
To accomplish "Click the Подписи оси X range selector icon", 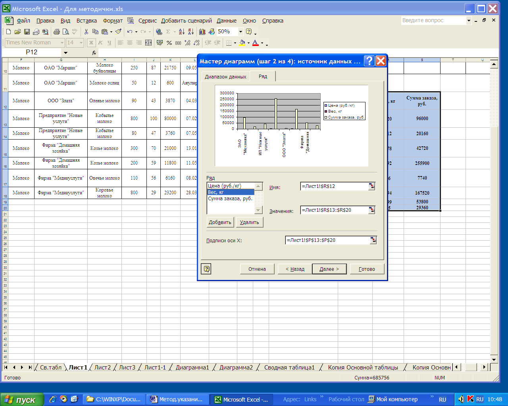I will click(x=373, y=240).
